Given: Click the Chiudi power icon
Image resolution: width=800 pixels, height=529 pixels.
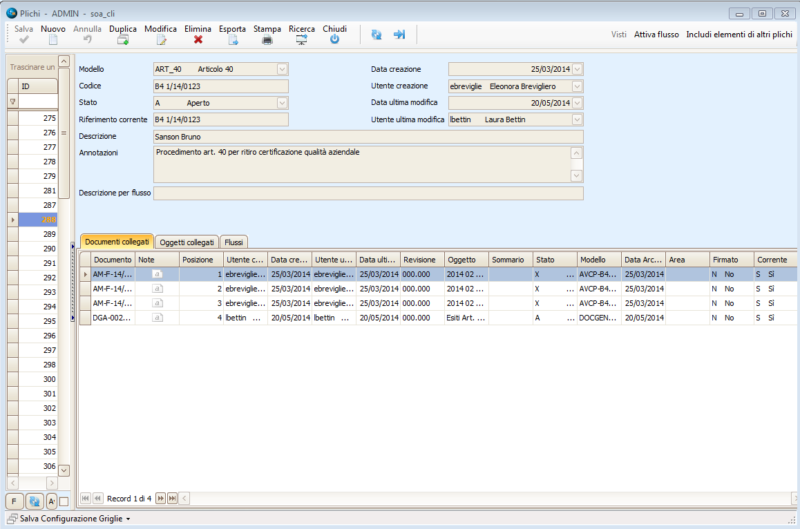Looking at the screenshot, I should click(334, 39).
